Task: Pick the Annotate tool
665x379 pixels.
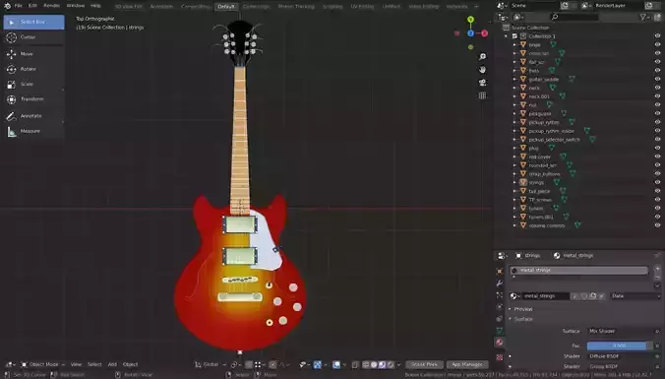Action: [x=33, y=116]
